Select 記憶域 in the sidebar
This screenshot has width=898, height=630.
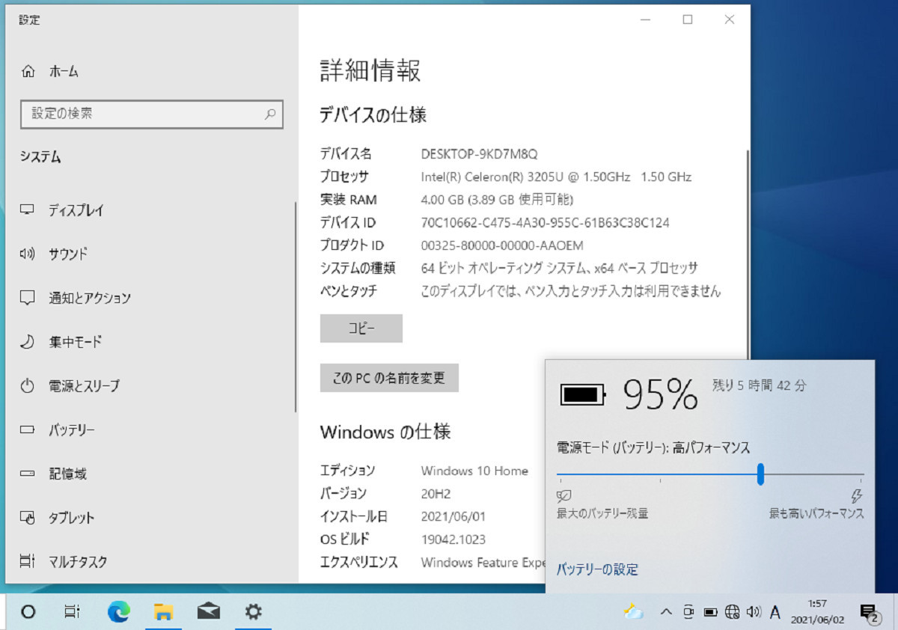point(68,474)
